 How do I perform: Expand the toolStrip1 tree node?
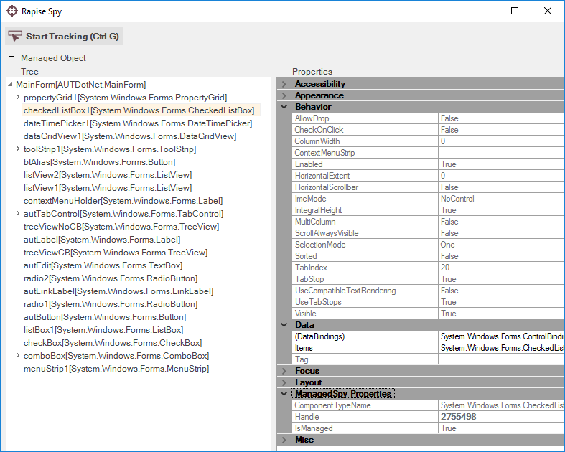coord(18,149)
